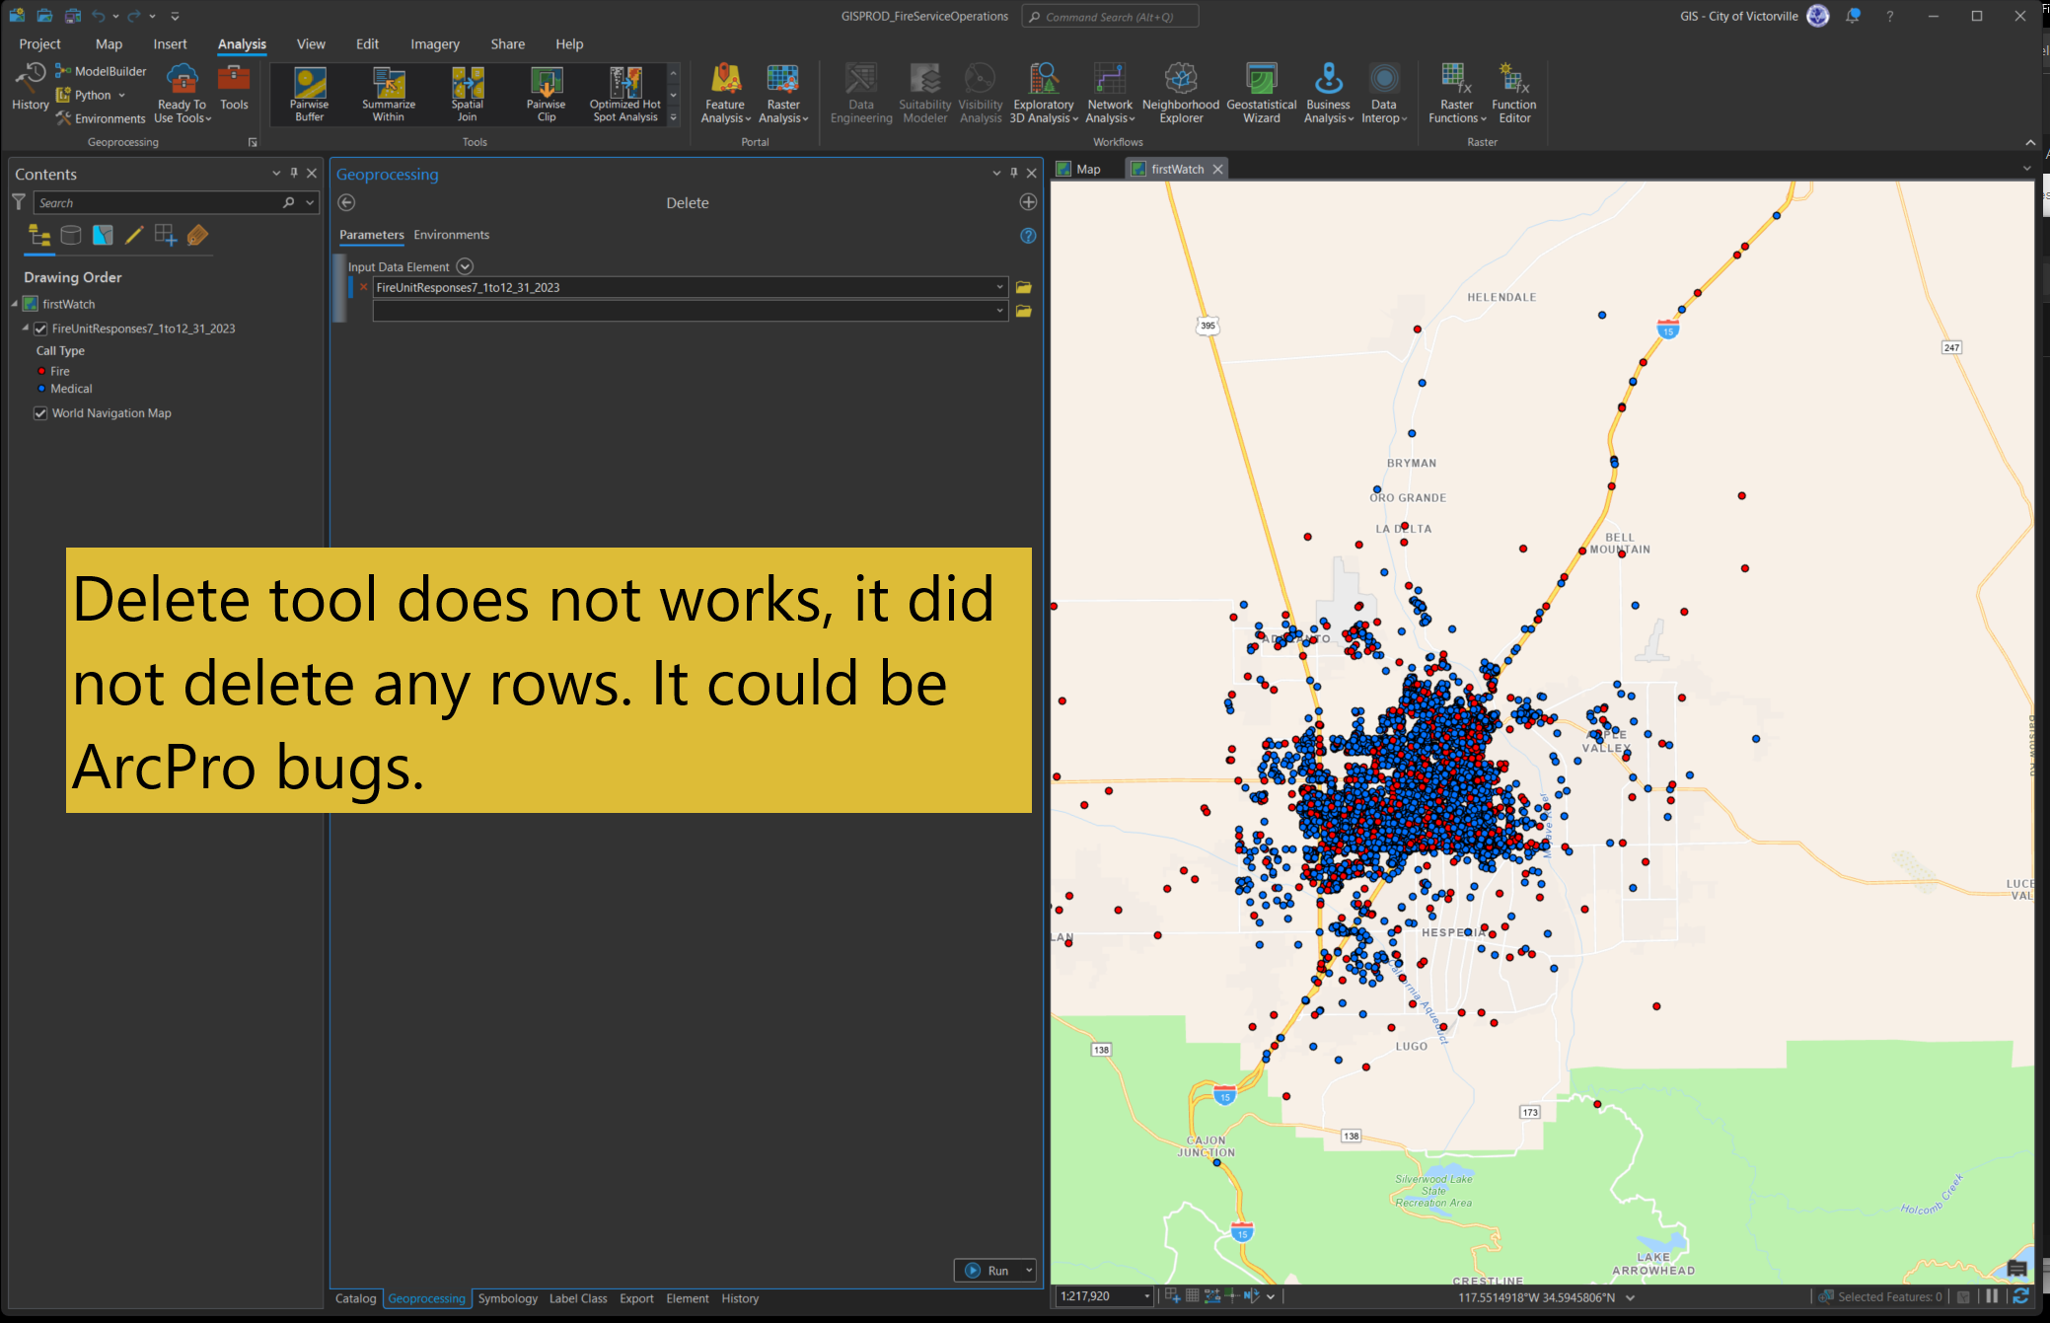Undo the last action

(98, 16)
